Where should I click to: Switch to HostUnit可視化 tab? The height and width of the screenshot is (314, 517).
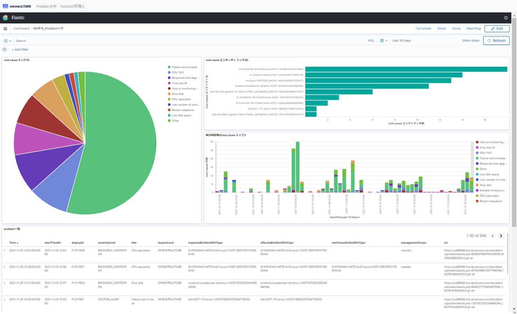[72, 6]
